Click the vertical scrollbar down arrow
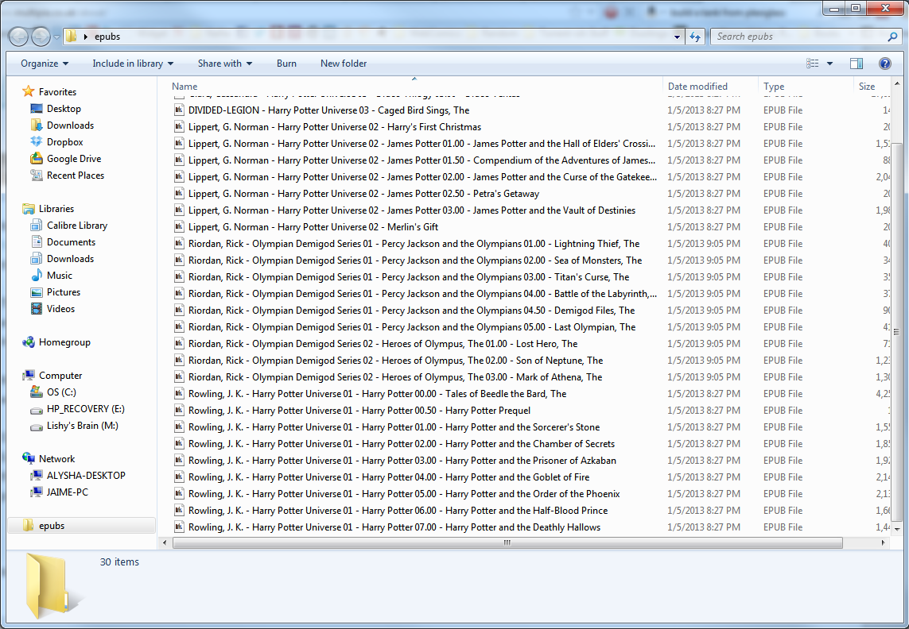Screen dimensions: 909x629 [897, 529]
